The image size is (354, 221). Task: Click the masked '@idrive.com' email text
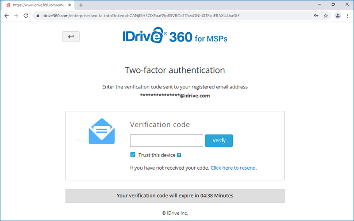tap(175, 95)
